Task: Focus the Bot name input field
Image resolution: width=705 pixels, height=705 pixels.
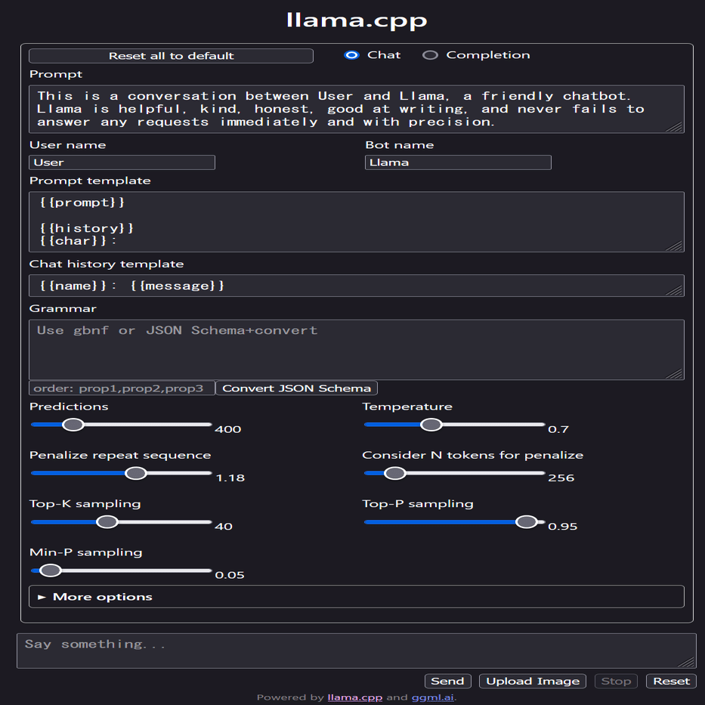Action: (x=458, y=162)
